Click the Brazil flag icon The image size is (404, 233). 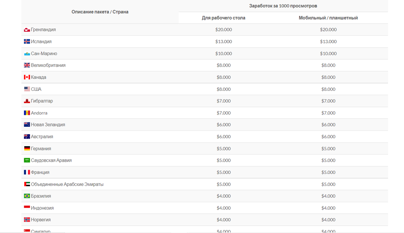27,196
